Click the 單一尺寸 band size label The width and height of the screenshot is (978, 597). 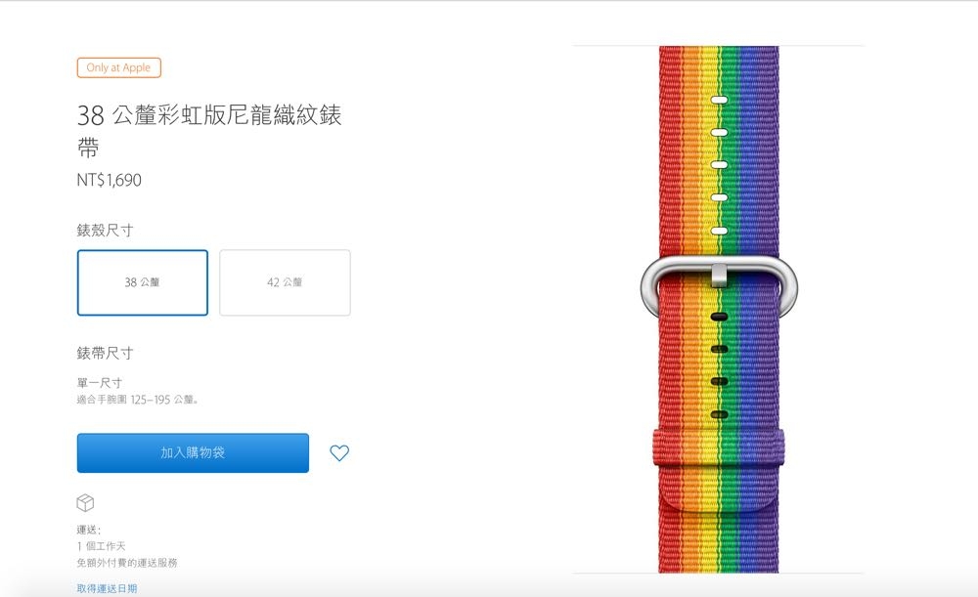click(99, 382)
